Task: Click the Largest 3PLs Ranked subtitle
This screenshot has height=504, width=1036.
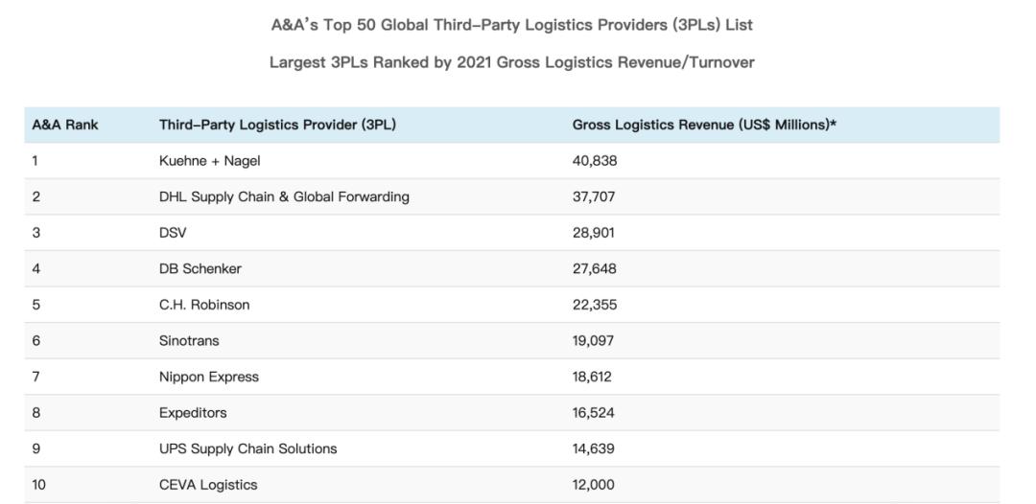Action: pyautogui.click(x=511, y=62)
